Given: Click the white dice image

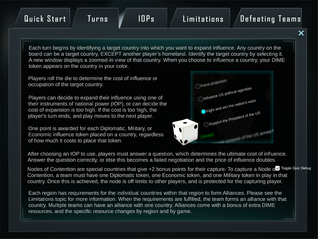Looking at the screenshot, I should pyautogui.click(x=185, y=132).
